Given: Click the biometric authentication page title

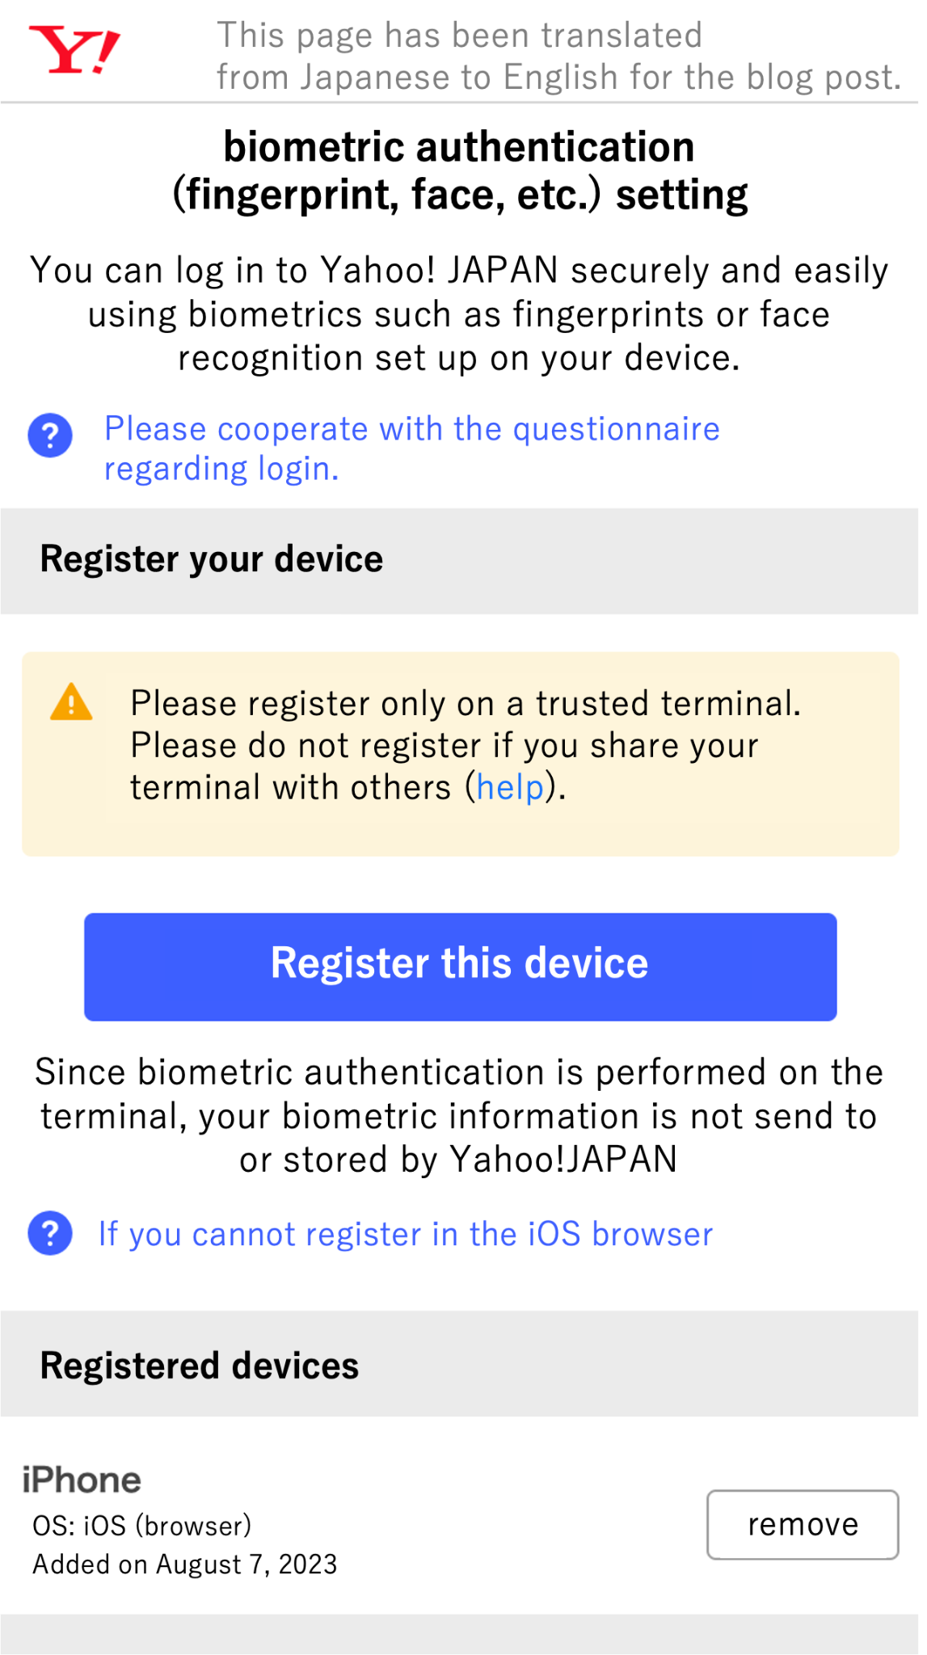Looking at the screenshot, I should pos(461,168).
